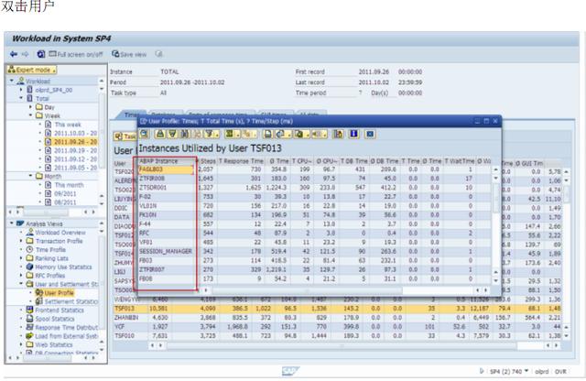
Task: Expand the RFC Profiles folder
Action: click(x=21, y=275)
